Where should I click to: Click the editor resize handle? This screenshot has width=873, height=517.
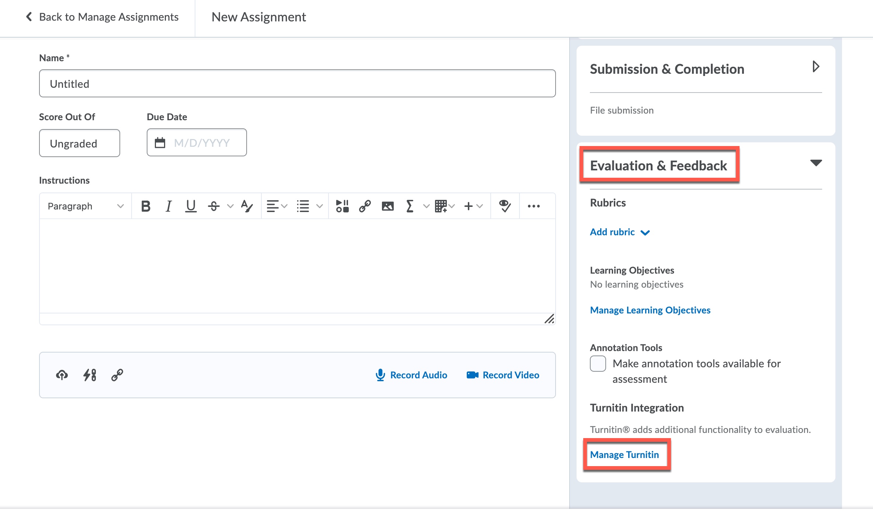[549, 319]
